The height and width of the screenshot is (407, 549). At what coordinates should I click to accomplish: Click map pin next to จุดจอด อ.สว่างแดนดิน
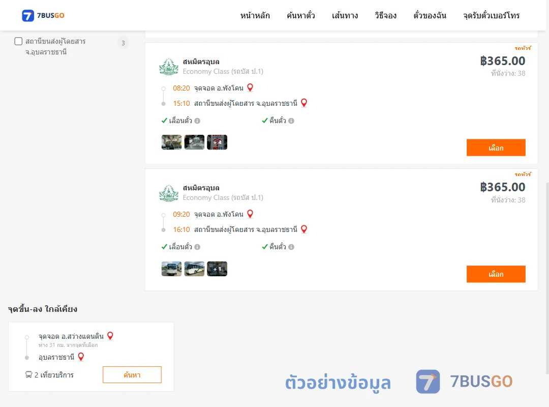pyautogui.click(x=110, y=336)
